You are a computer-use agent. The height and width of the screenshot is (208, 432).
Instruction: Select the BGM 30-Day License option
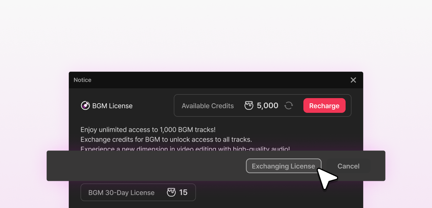138,192
